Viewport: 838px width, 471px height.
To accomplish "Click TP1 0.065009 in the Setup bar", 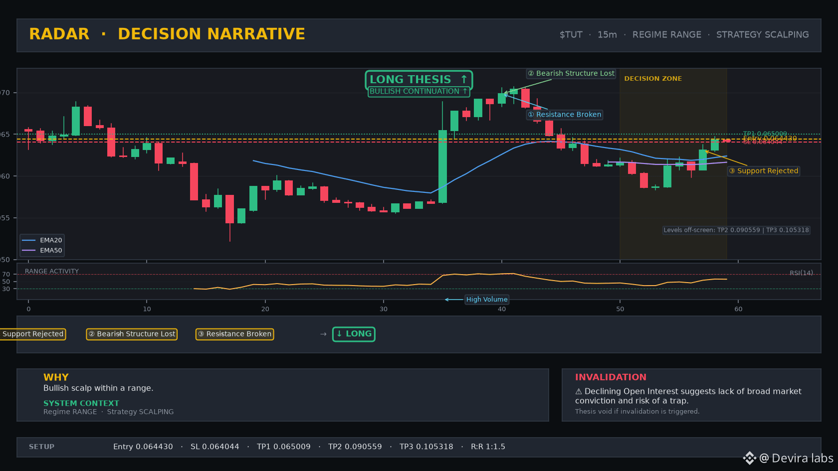I will click(x=284, y=447).
